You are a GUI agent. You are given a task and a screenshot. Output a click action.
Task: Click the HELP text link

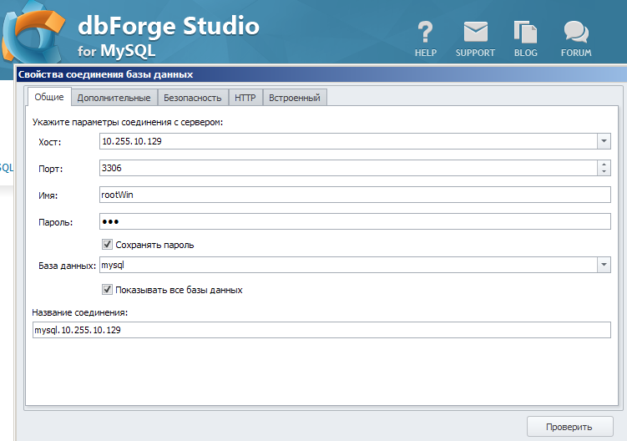pyautogui.click(x=426, y=53)
